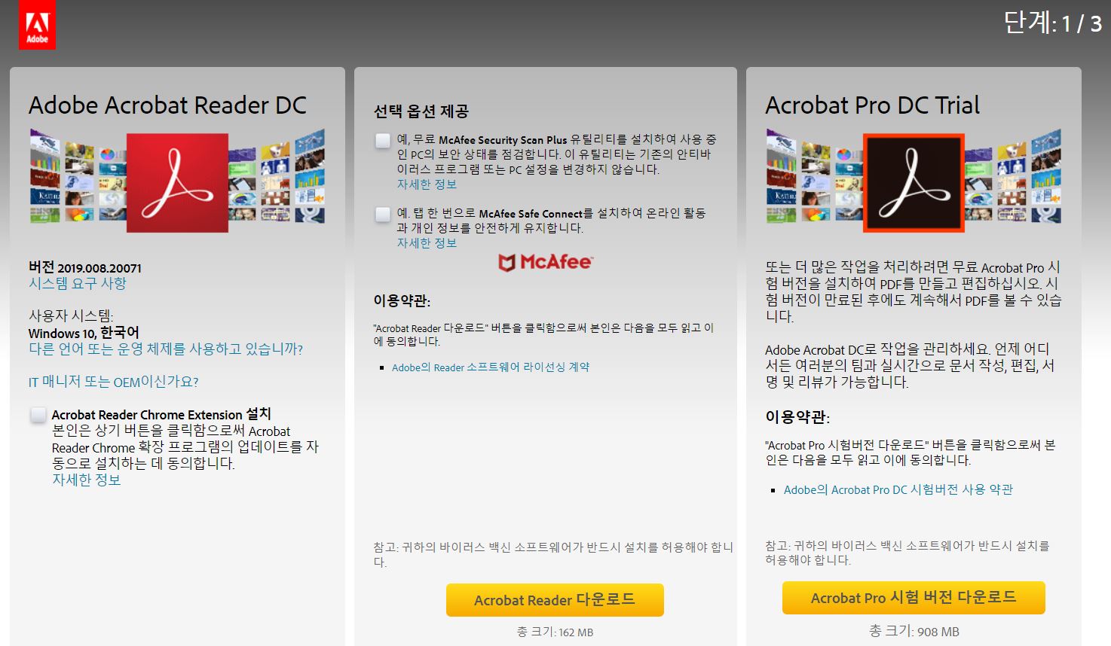Check the McAfee Safe Connect checkbox
Screen dimensions: 1111x646
pyautogui.click(x=383, y=214)
